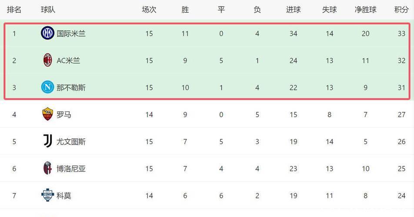Click the Como club crest
The width and height of the screenshot is (414, 217).
pos(47,195)
